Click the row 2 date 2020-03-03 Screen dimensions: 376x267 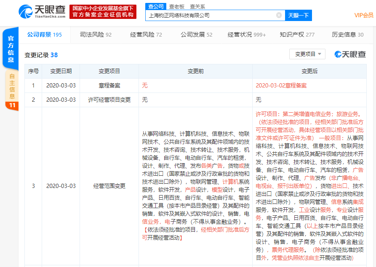(x=61, y=100)
